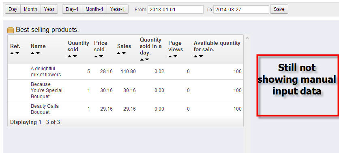Sort Sales column descending arrow
Image resolution: width=339 pixels, height=153 pixels.
(124, 53)
